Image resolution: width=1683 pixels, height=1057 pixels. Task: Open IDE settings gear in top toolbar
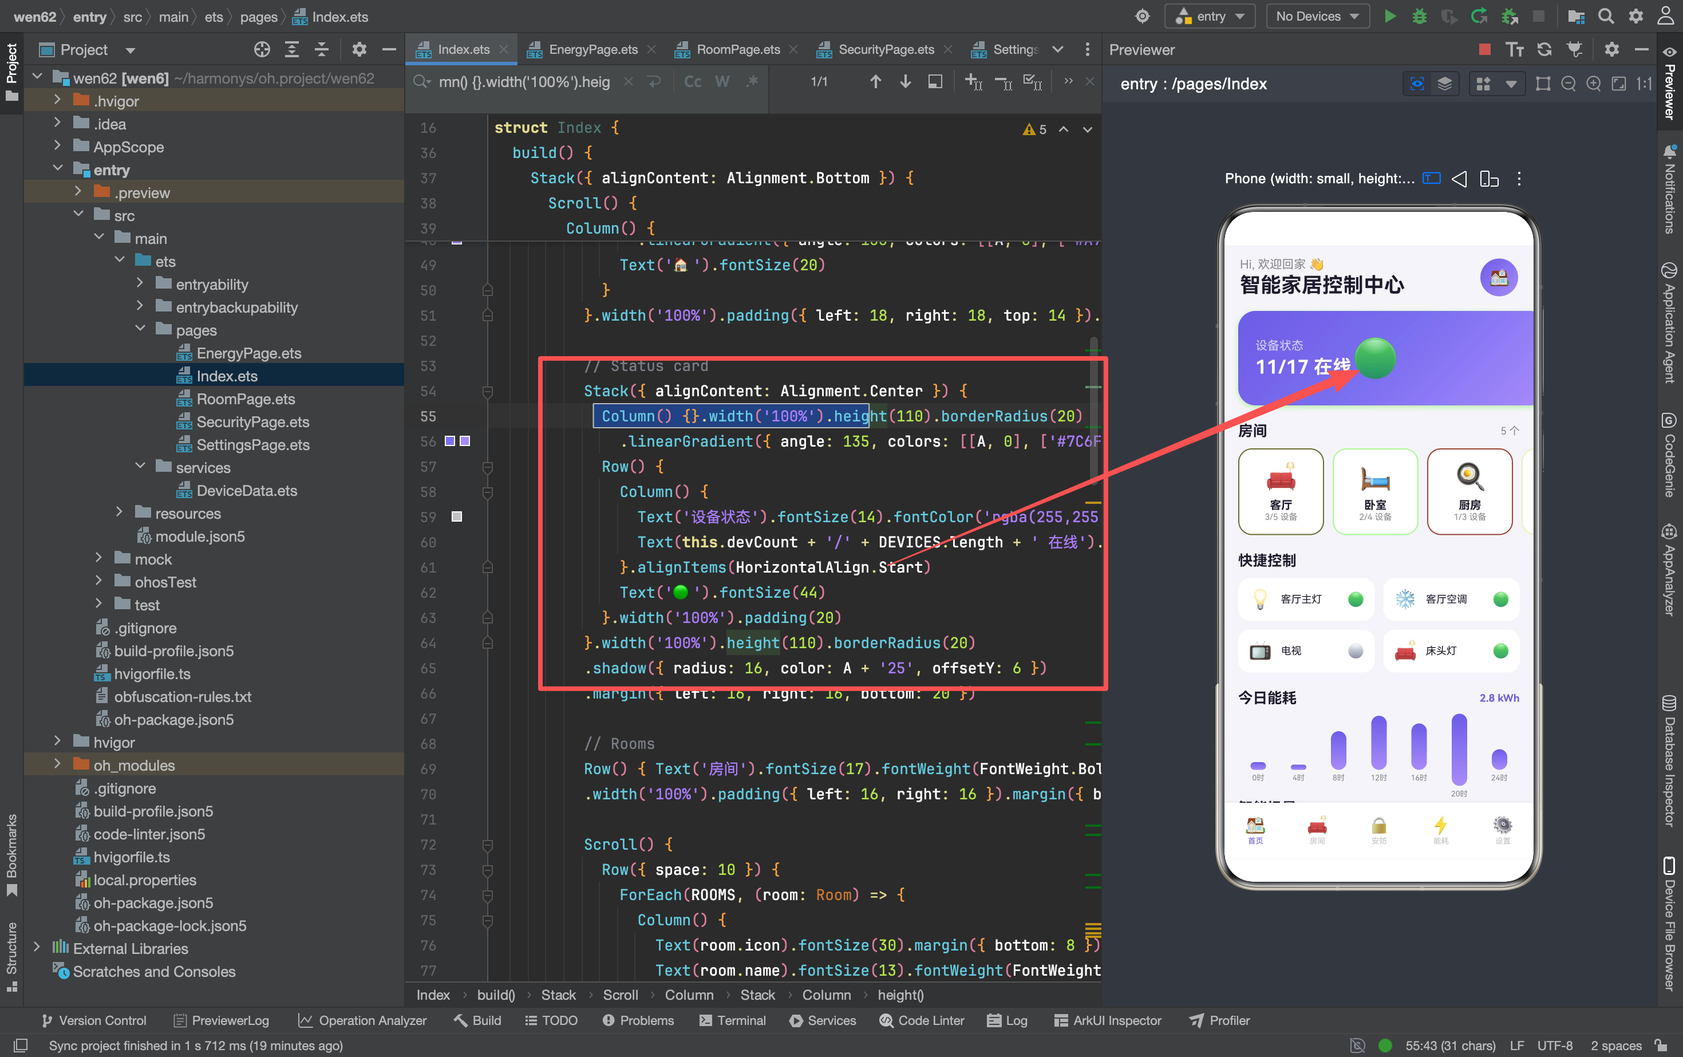click(x=1636, y=16)
